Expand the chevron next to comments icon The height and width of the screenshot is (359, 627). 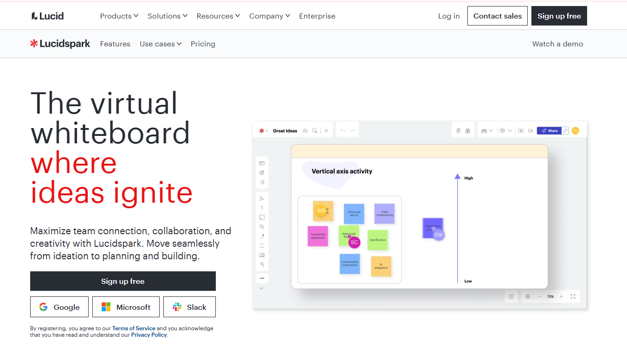[x=510, y=131]
